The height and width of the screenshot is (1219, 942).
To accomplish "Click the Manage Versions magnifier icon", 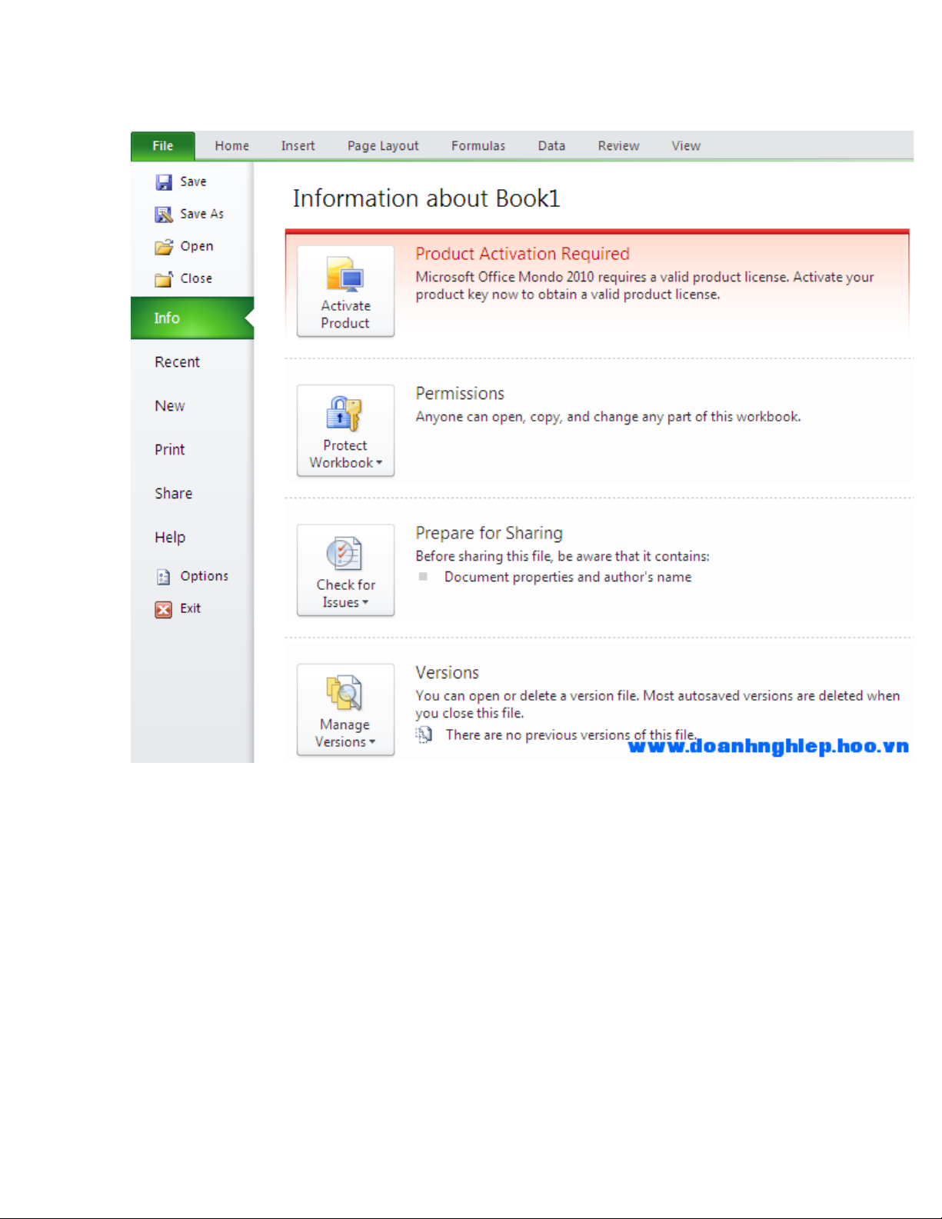I will [x=345, y=693].
